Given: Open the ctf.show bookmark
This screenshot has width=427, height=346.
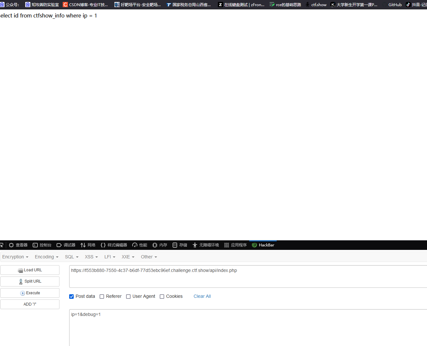Looking at the screenshot, I should point(316,5).
